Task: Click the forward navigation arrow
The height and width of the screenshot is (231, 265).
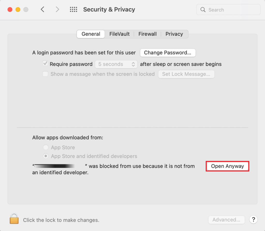Action: [57, 9]
